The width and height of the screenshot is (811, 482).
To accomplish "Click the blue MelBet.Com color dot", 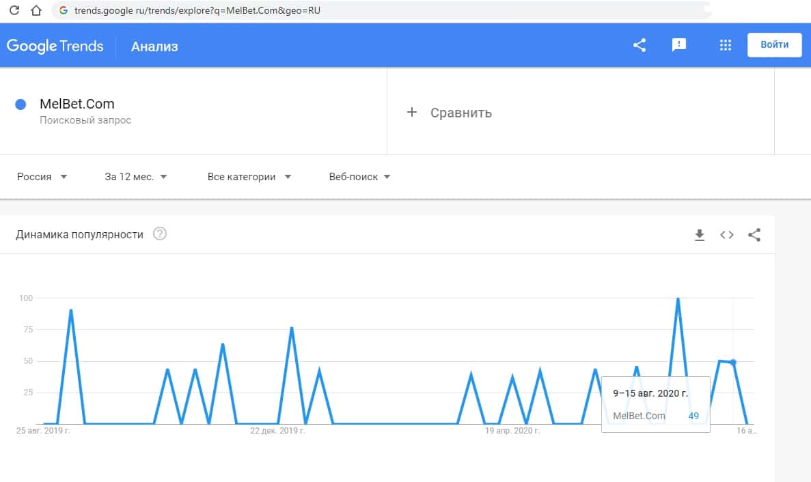I will 20,104.
